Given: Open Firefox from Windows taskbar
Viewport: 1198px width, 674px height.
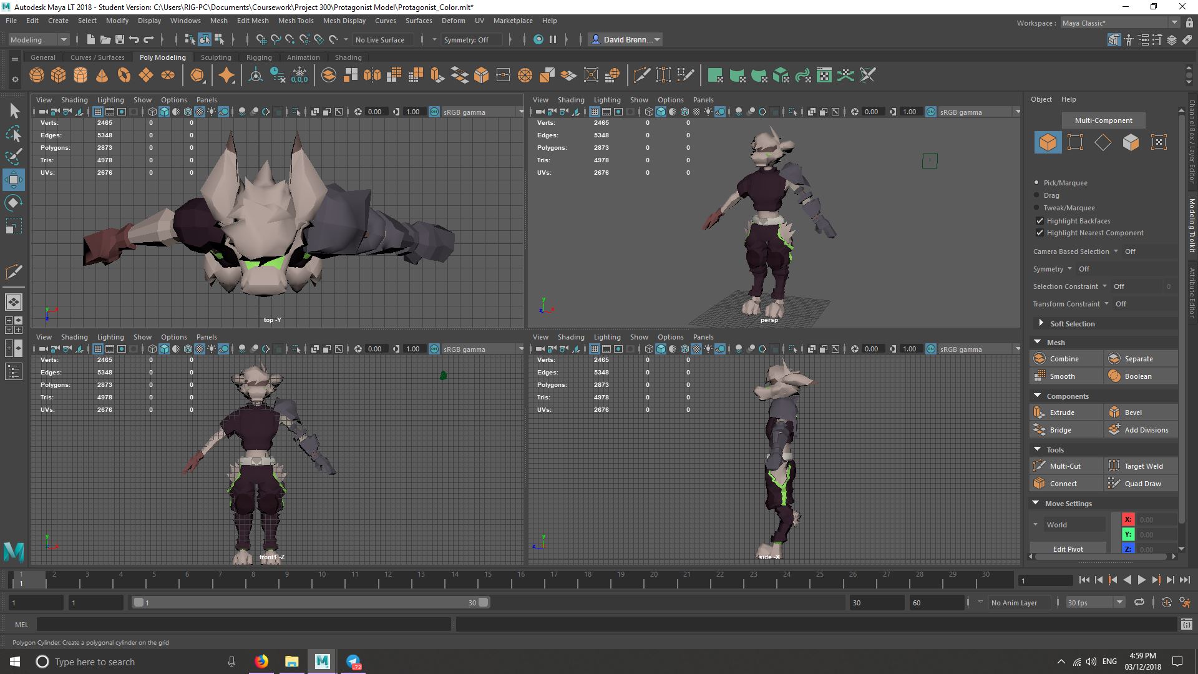Looking at the screenshot, I should point(261,662).
